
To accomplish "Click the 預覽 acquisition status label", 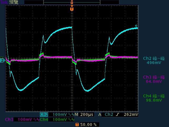I will pyautogui.click(x=14, y=2).
